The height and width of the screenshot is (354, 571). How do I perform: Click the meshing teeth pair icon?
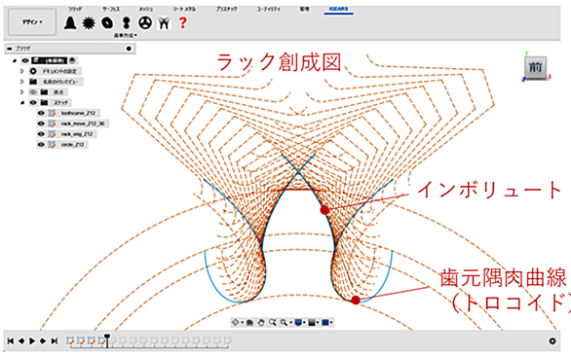click(x=164, y=23)
